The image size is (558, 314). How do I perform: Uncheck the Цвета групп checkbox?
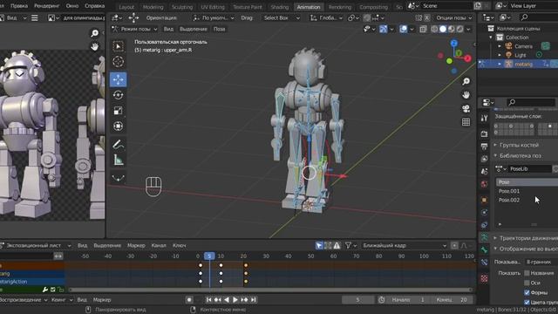(x=527, y=303)
